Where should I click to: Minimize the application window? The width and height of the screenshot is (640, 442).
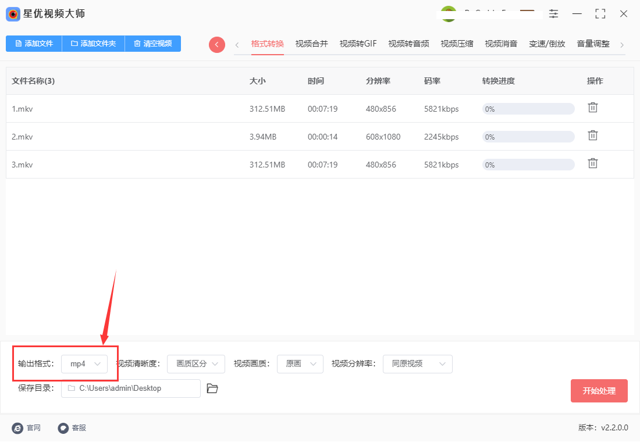pyautogui.click(x=577, y=14)
